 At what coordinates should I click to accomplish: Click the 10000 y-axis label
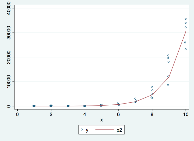click(x=9, y=81)
